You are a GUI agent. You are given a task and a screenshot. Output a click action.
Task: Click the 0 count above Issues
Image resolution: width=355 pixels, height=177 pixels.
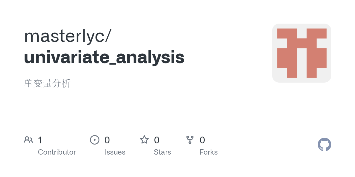107,140
